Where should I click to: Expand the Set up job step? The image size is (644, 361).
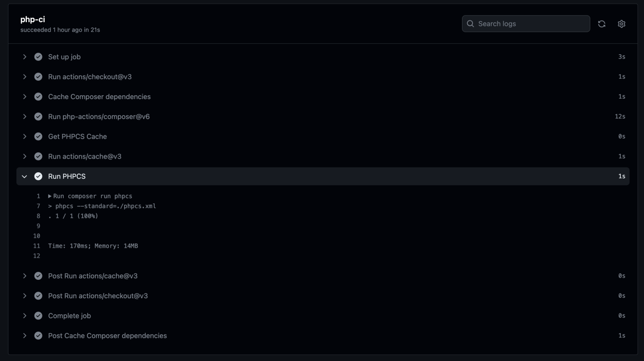tap(25, 57)
